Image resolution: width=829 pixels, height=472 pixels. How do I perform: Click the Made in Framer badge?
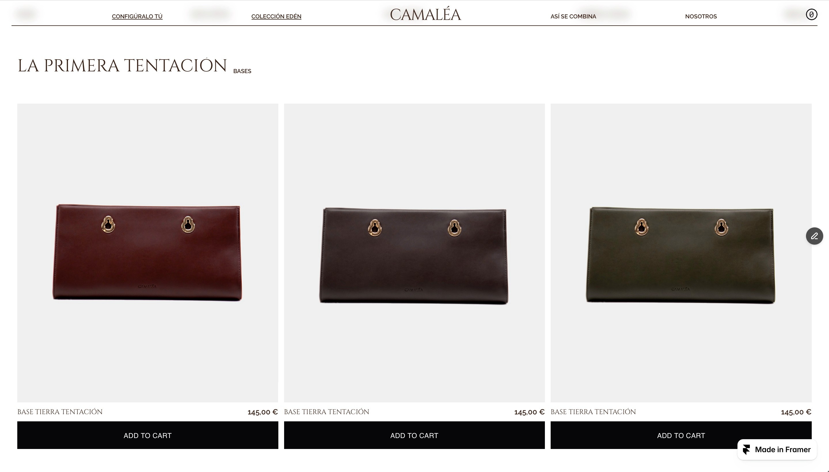[777, 449]
